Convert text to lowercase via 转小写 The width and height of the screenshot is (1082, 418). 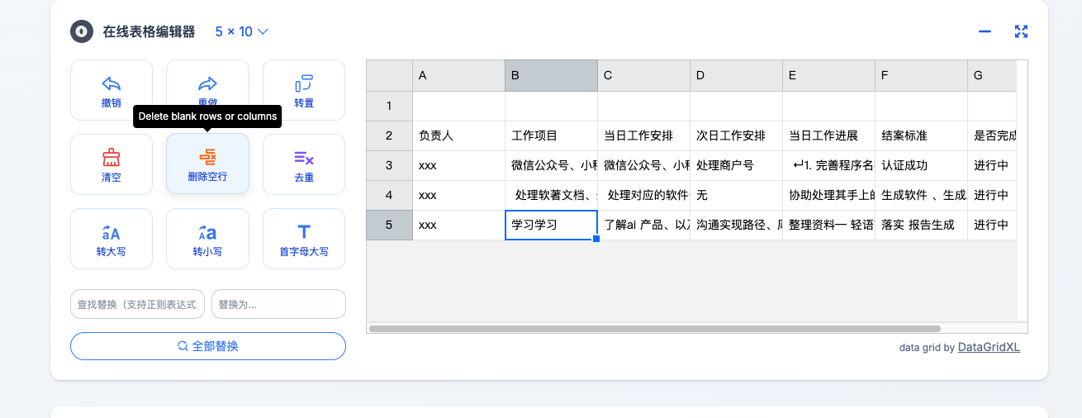pyautogui.click(x=207, y=232)
